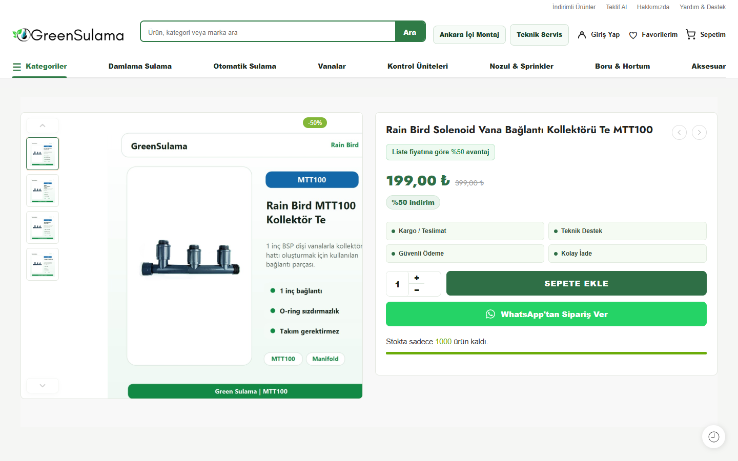This screenshot has width=738, height=461.
Task: Click the GreenSulama logo
Action: [x=68, y=35]
